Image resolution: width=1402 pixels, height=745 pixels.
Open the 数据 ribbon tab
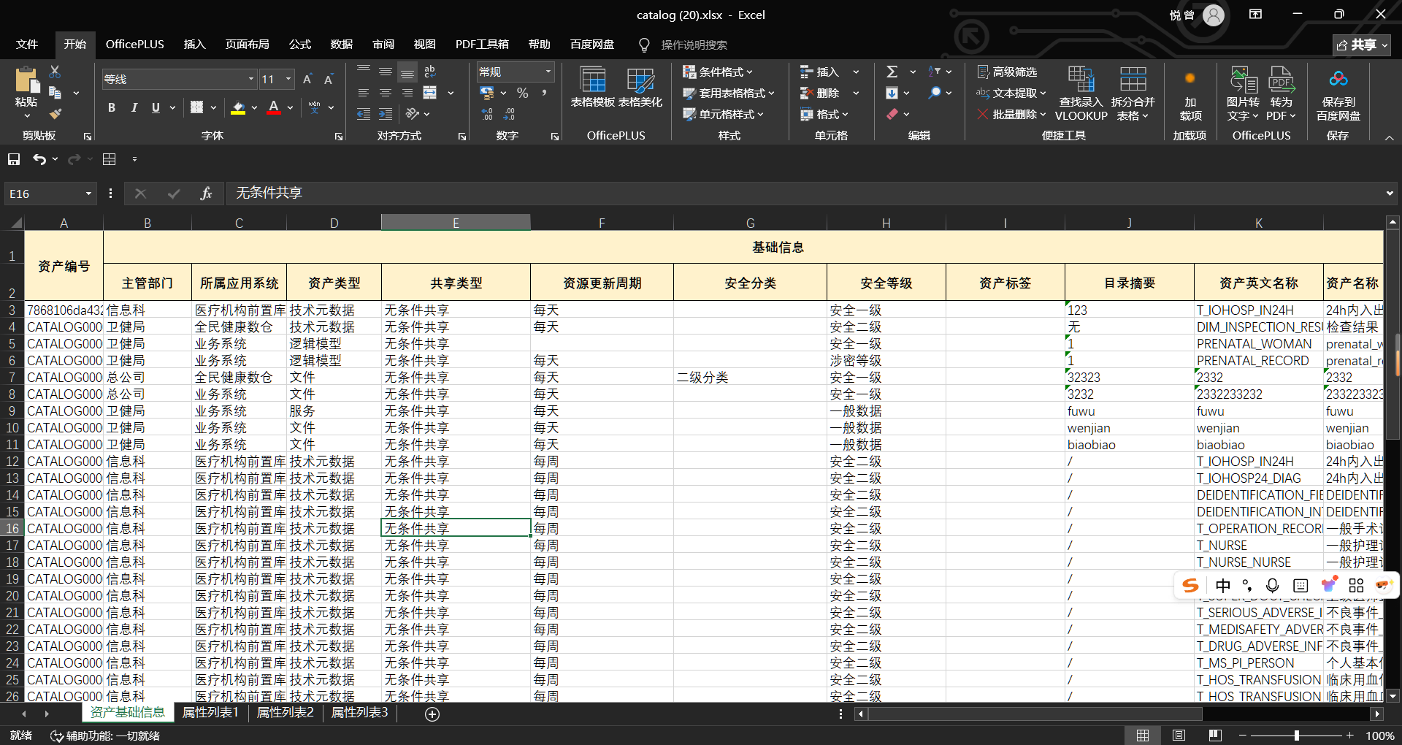341,45
